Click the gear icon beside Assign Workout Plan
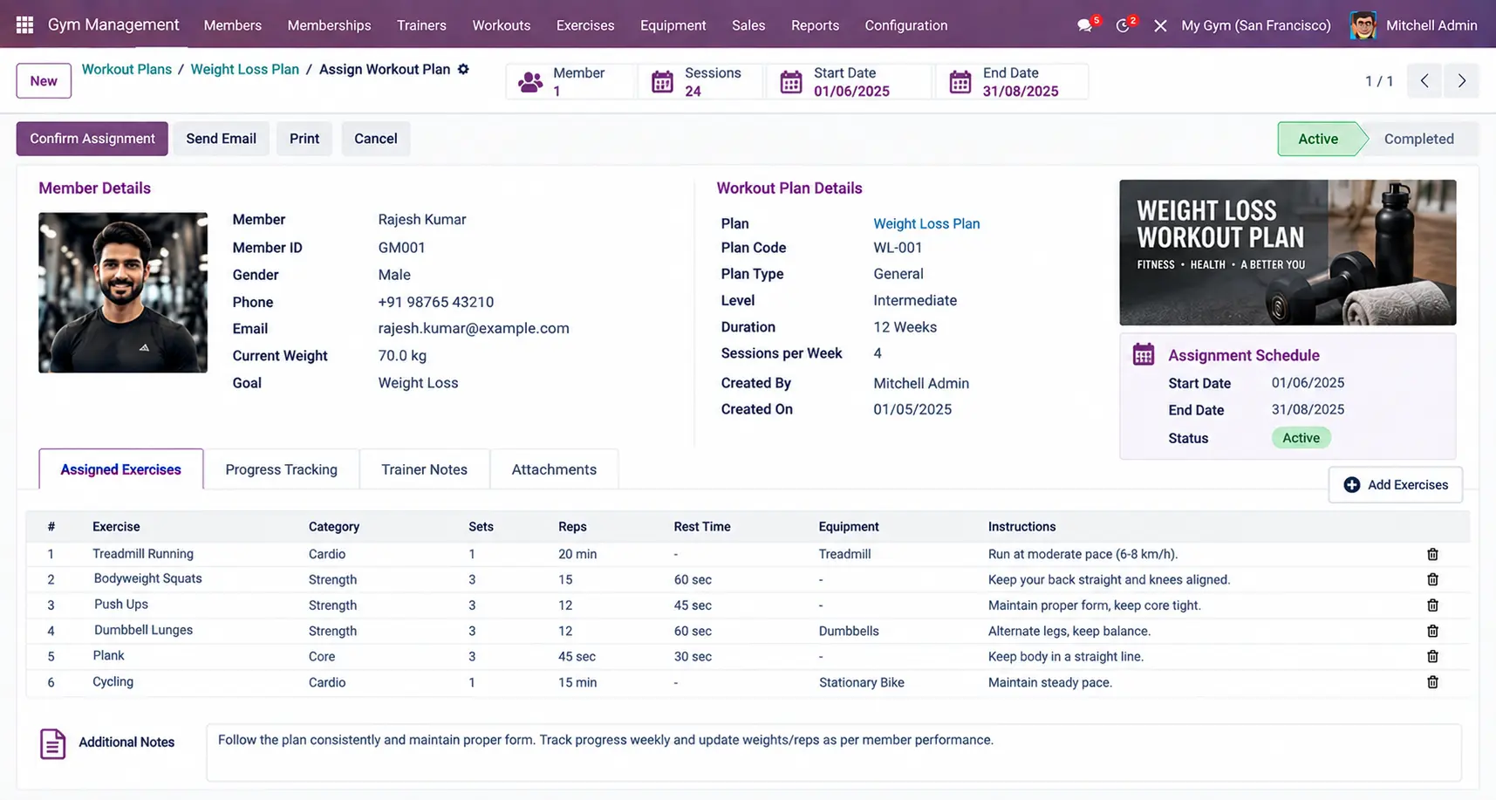 (x=463, y=69)
